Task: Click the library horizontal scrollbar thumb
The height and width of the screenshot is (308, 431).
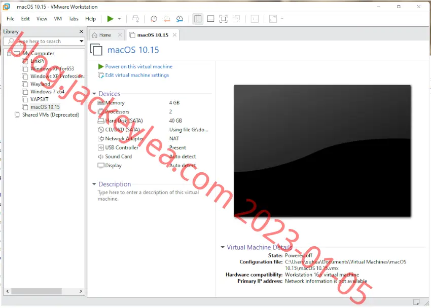Action: (x=37, y=291)
